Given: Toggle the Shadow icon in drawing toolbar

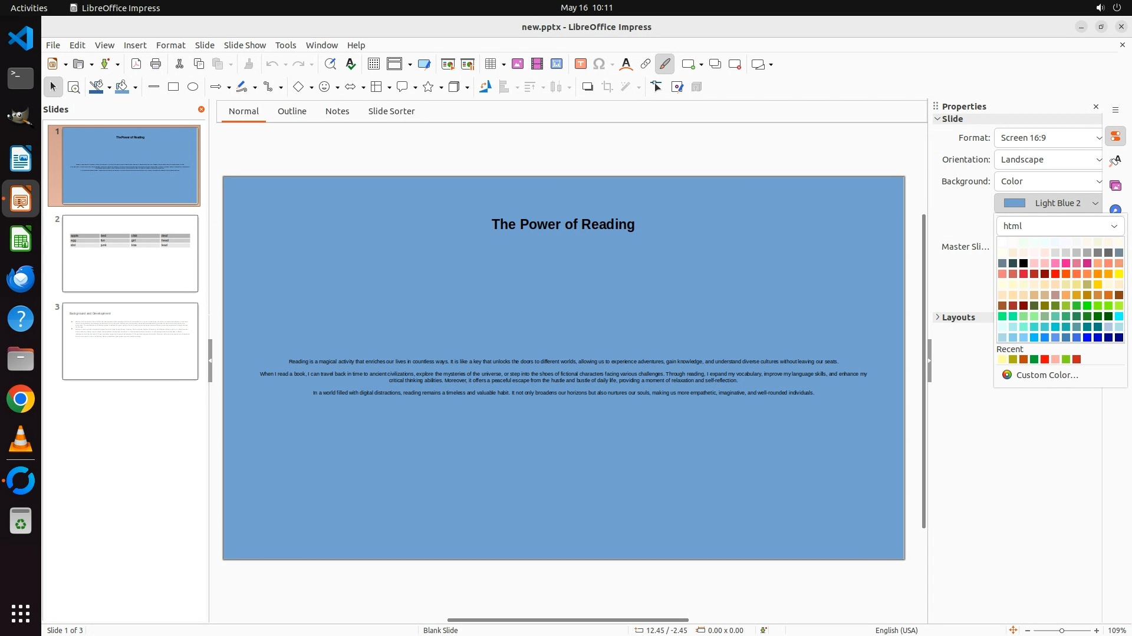Looking at the screenshot, I should tap(587, 87).
